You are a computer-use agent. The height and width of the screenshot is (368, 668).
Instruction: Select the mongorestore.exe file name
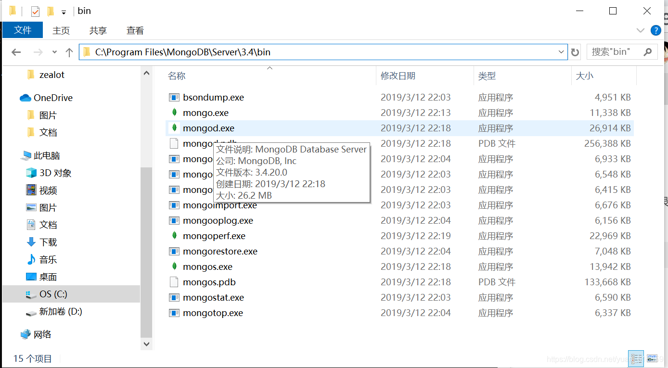tap(220, 251)
